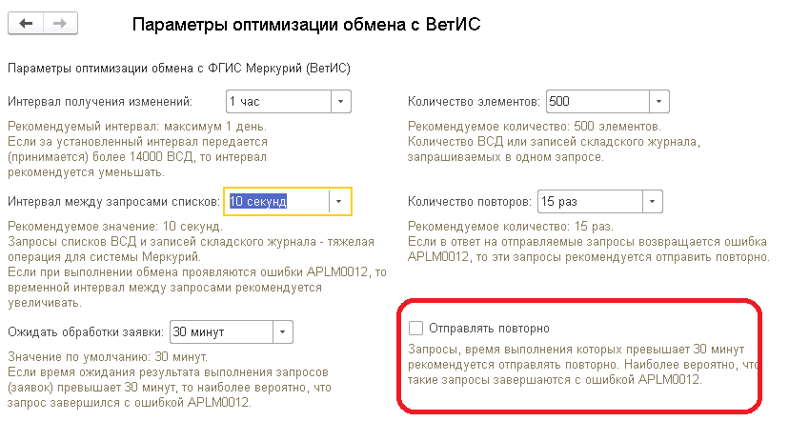Click the '30 минут' wait field
The height and width of the screenshot is (441, 789).
221,331
